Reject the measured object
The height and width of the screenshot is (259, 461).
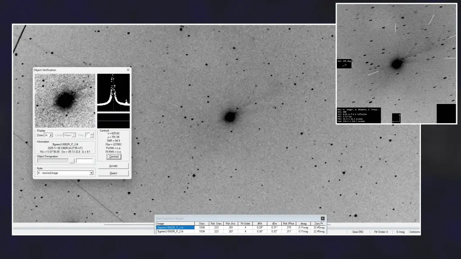point(114,173)
